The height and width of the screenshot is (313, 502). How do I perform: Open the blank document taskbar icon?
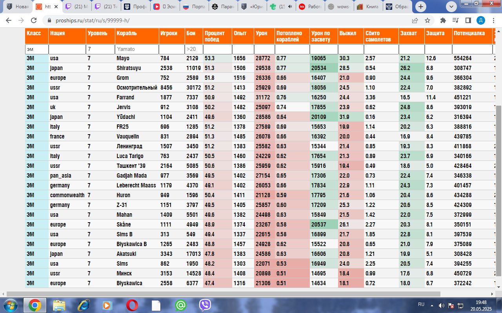coord(156,305)
